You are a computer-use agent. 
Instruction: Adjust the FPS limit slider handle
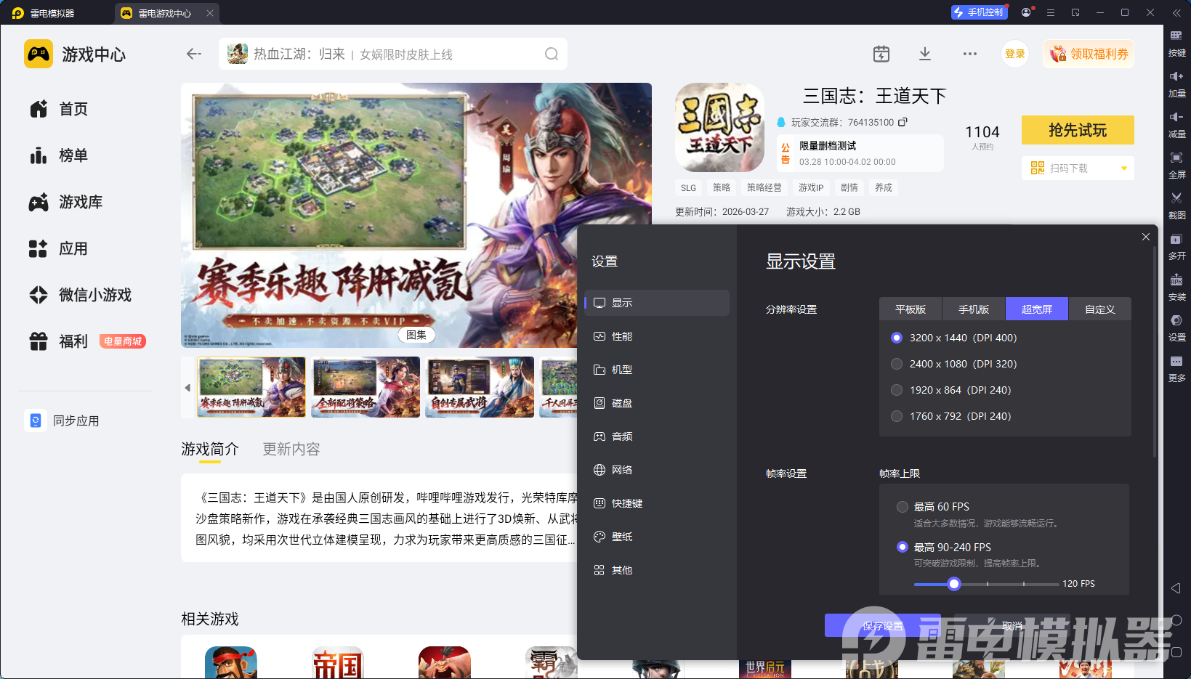coord(954,584)
